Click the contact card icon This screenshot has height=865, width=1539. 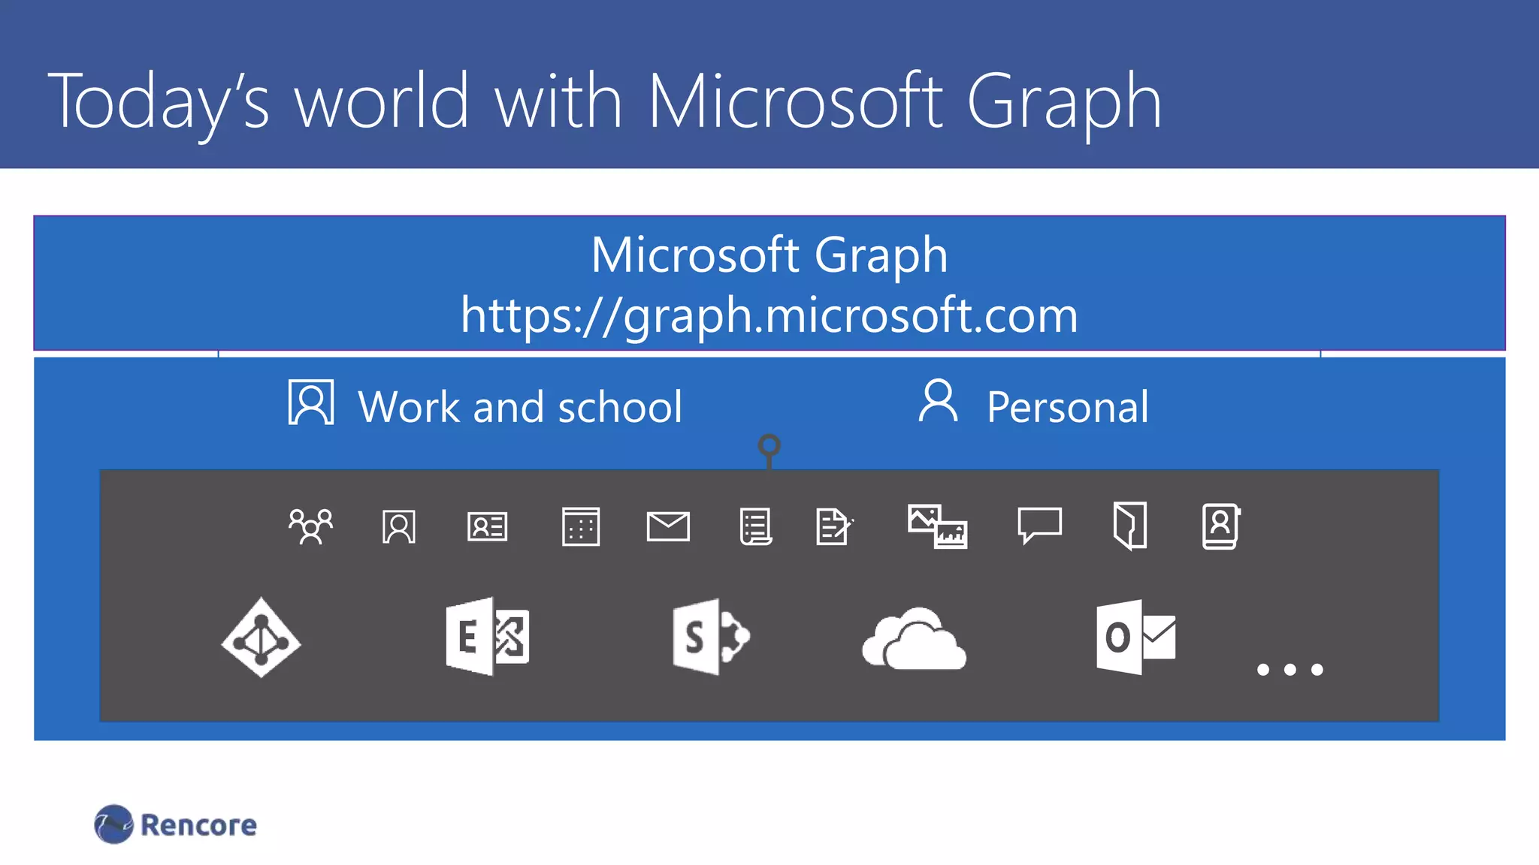[x=487, y=526]
